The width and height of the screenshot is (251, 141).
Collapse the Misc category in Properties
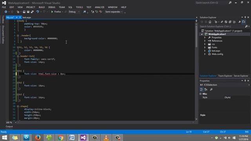point(200,94)
